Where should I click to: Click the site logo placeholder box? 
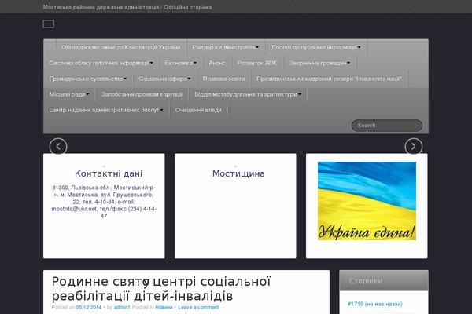(x=49, y=24)
